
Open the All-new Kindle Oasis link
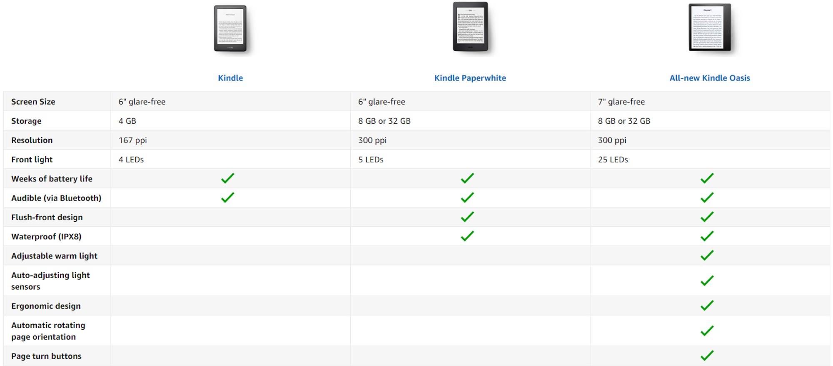[x=710, y=78]
